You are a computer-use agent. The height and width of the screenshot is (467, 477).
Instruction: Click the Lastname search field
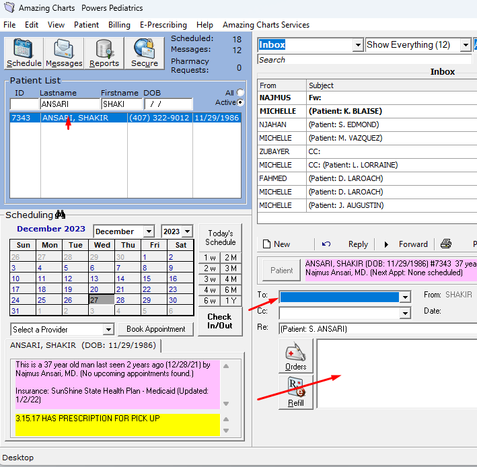69,104
